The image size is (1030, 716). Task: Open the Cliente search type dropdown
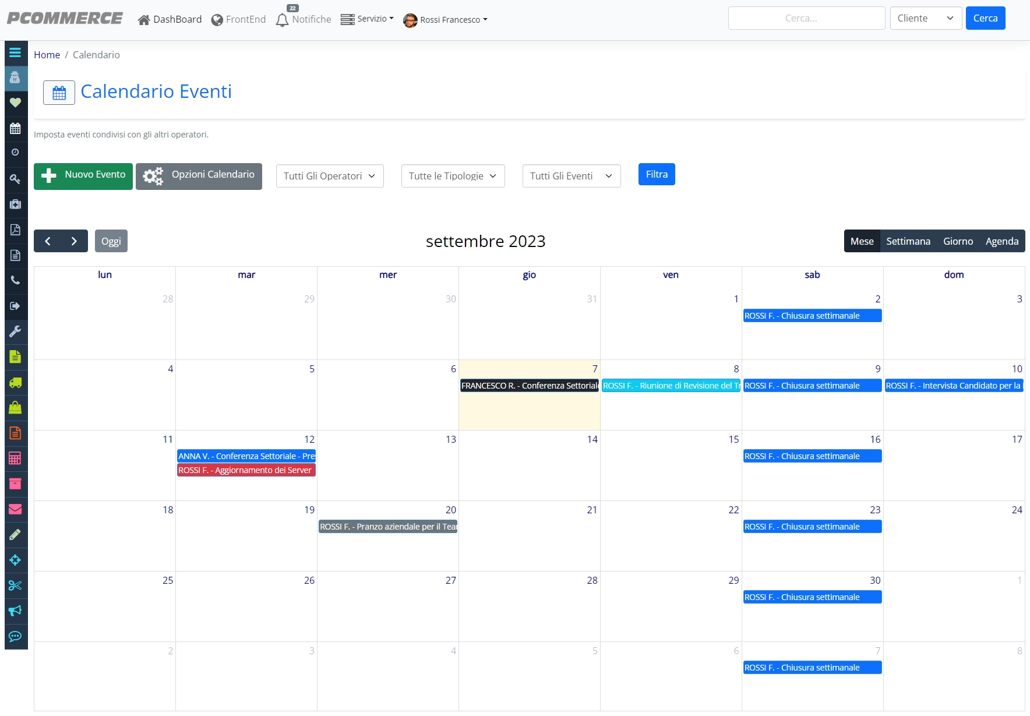(x=926, y=18)
